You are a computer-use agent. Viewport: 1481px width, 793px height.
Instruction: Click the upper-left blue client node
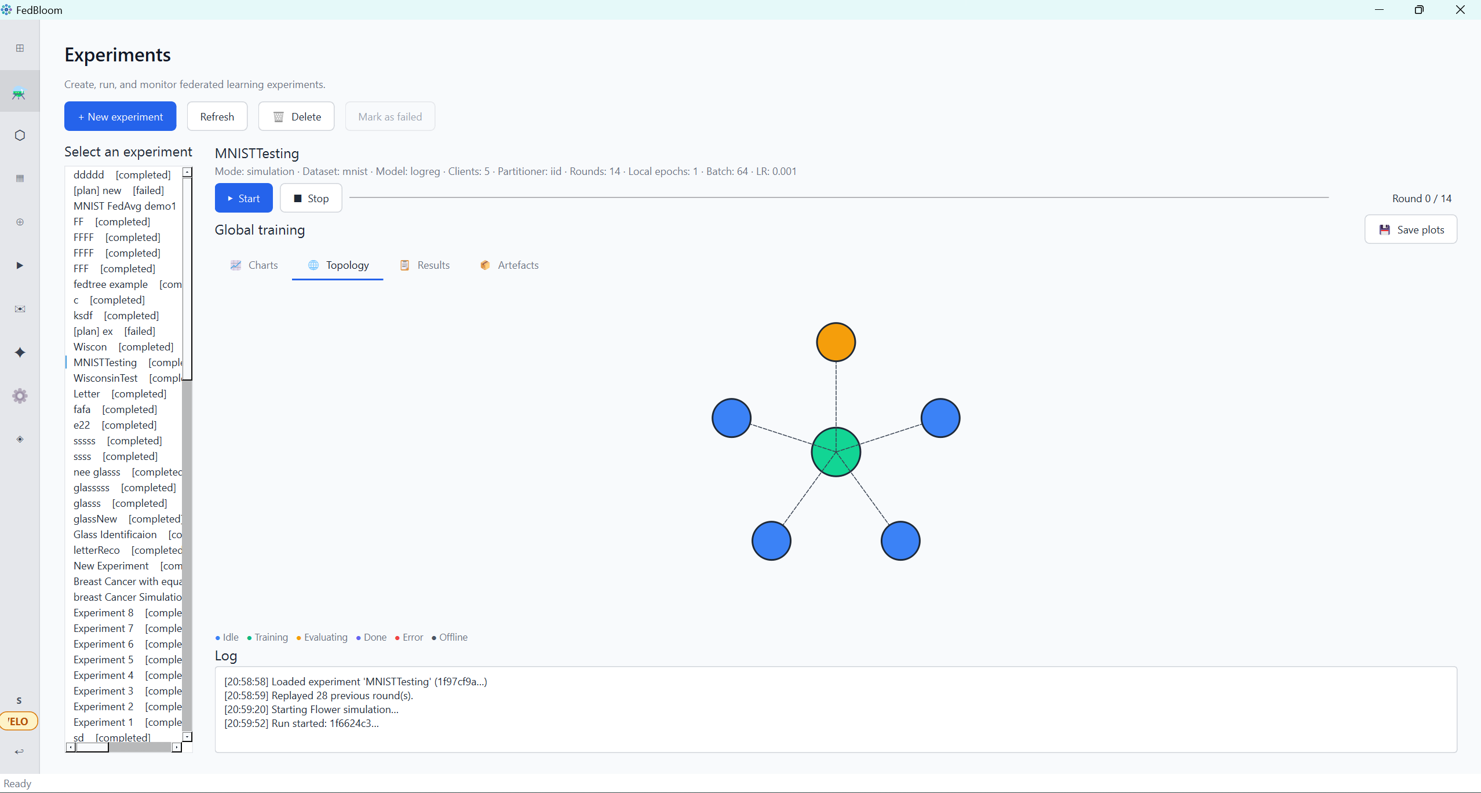731,418
